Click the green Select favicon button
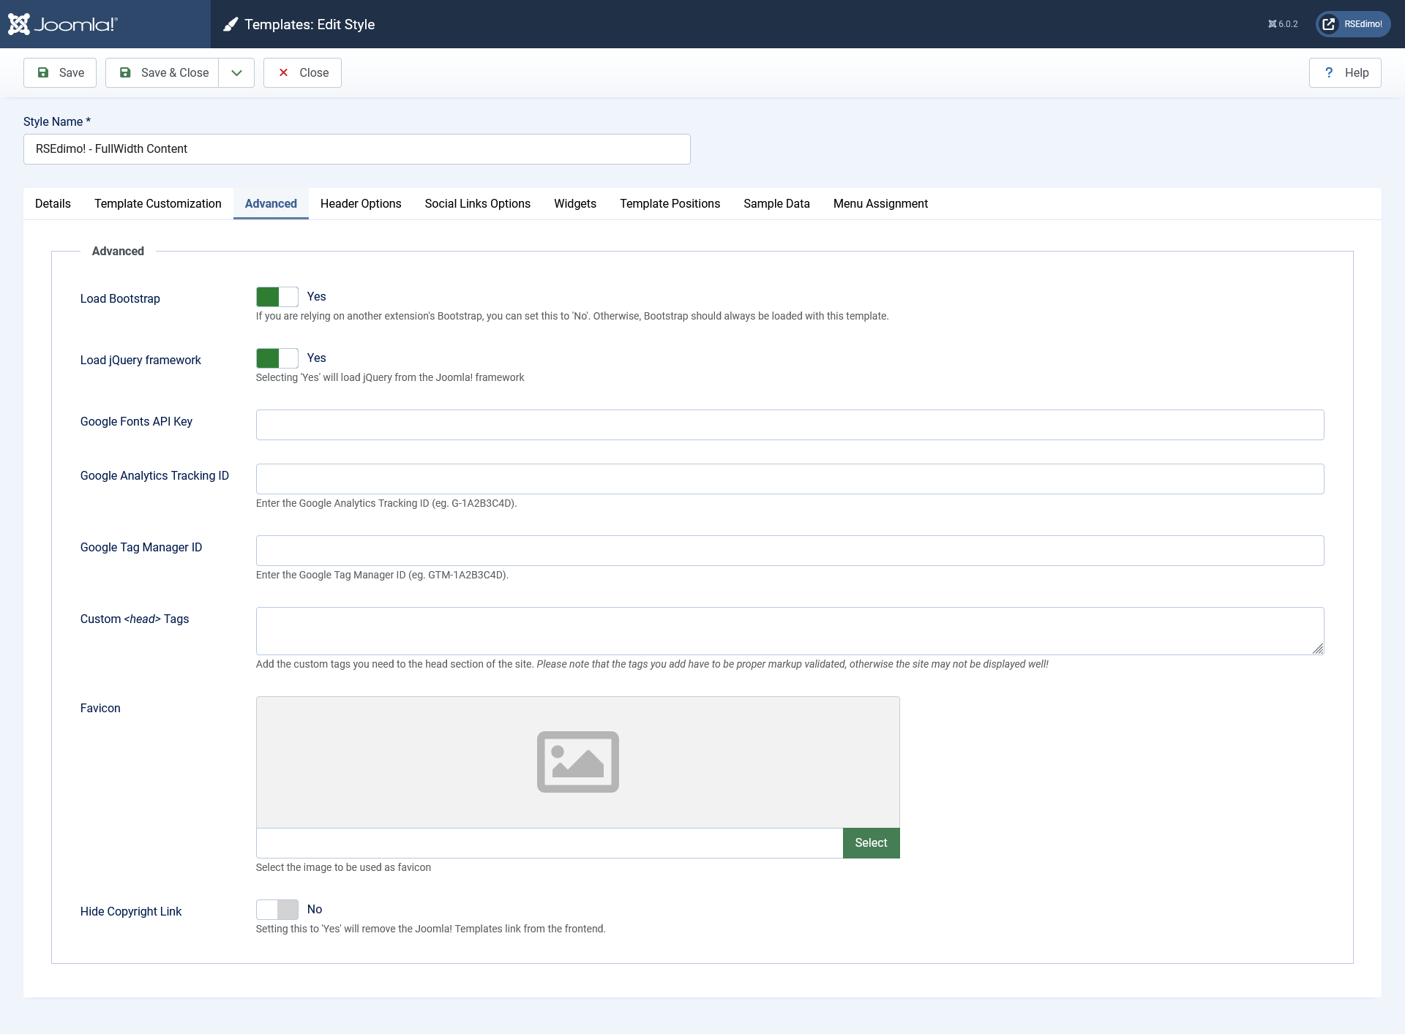The width and height of the screenshot is (1405, 1034). click(871, 842)
